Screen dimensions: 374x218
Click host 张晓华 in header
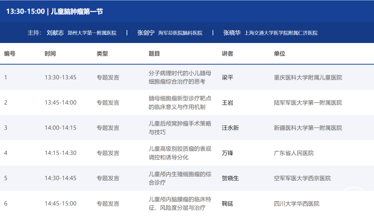point(232,33)
